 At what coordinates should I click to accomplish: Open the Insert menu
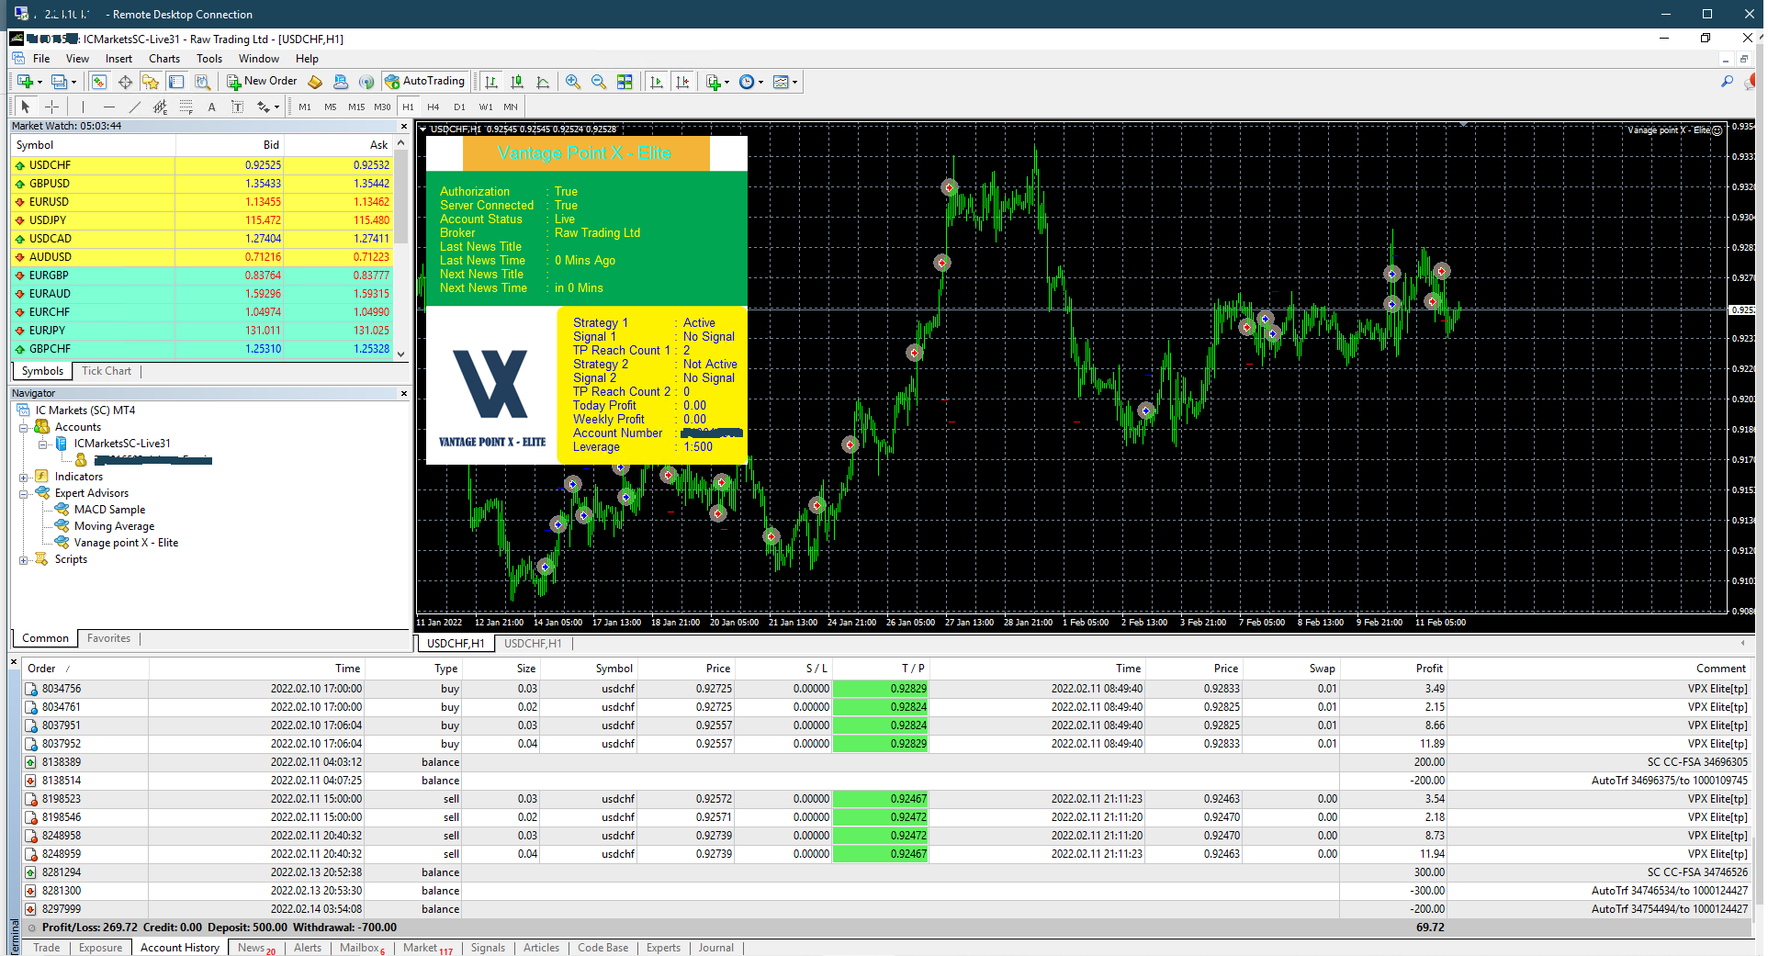pyautogui.click(x=118, y=58)
